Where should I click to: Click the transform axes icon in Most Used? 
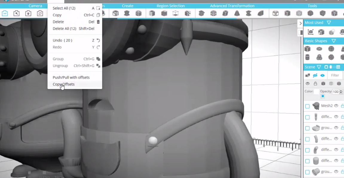click(x=311, y=32)
